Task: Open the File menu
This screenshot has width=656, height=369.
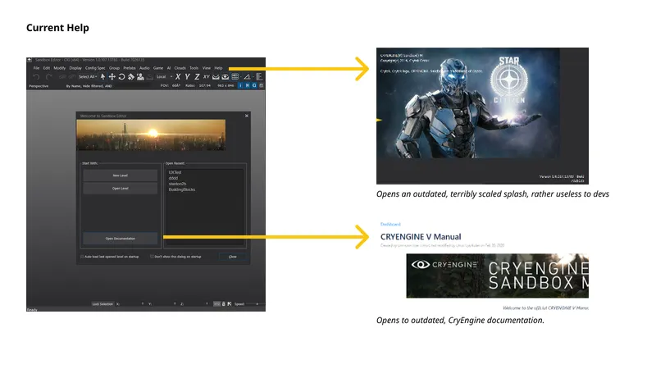Action: [36, 68]
